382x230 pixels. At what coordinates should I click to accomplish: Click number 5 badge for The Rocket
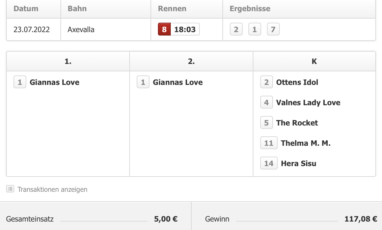point(267,122)
